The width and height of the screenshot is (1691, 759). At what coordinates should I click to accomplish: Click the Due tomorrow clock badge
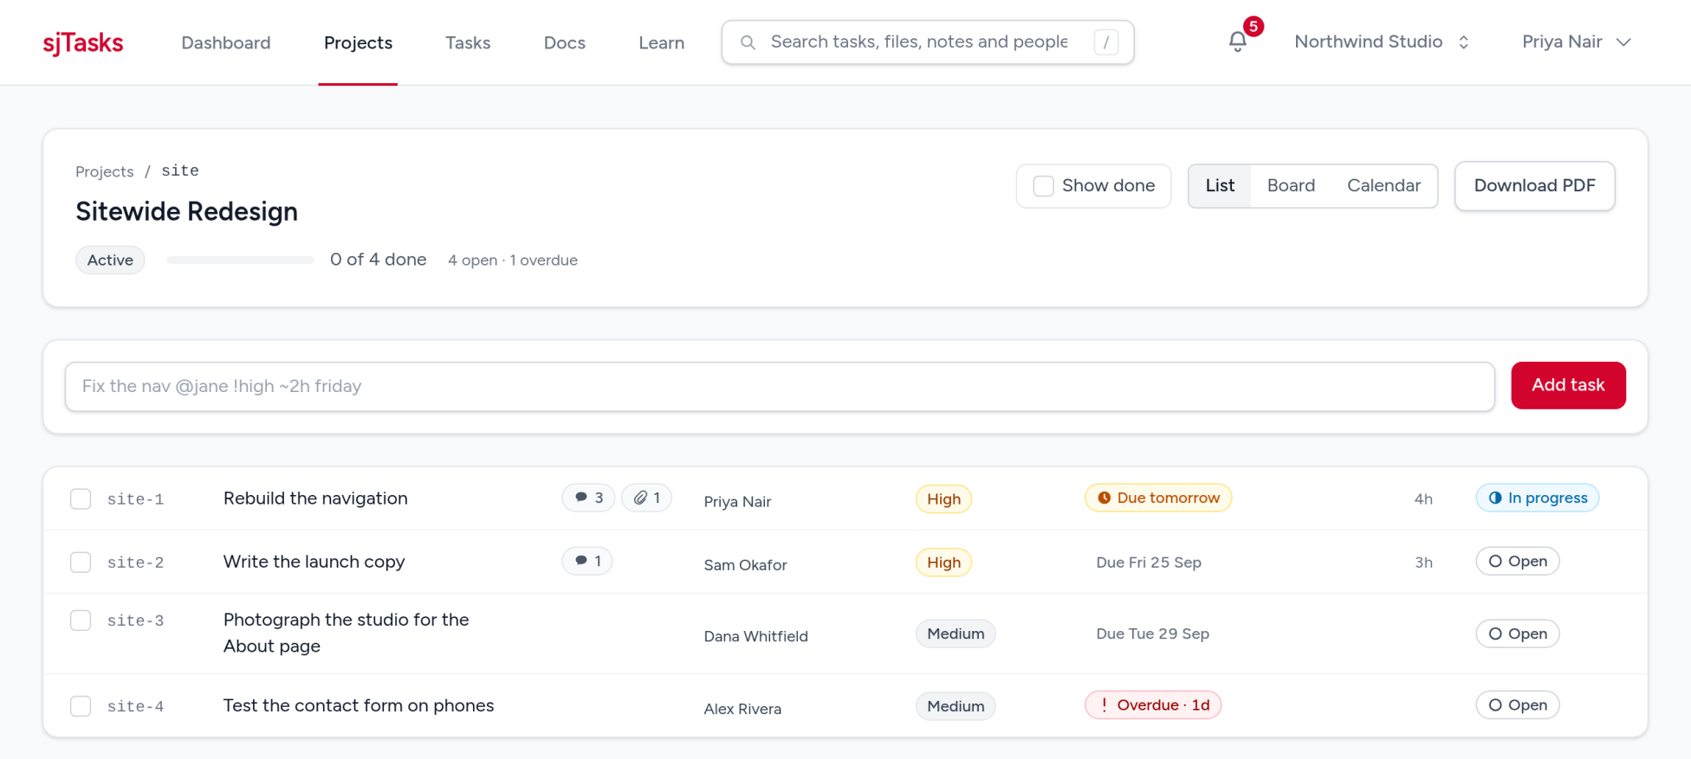pos(1158,498)
